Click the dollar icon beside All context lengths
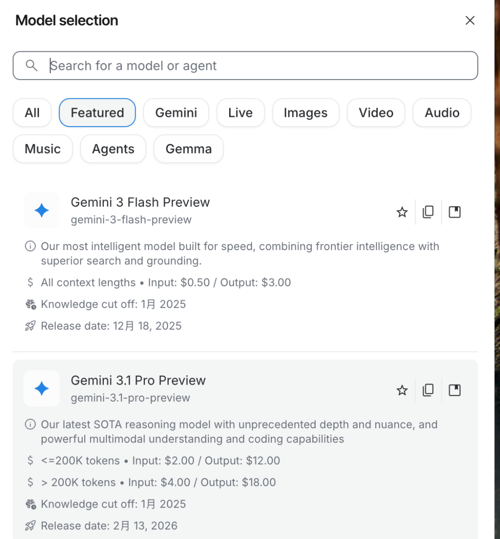Image resolution: width=500 pixels, height=539 pixels. click(x=30, y=282)
